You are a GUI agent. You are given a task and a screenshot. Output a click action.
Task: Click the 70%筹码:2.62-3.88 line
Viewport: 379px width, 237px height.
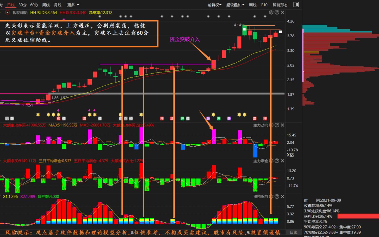pos(332,232)
